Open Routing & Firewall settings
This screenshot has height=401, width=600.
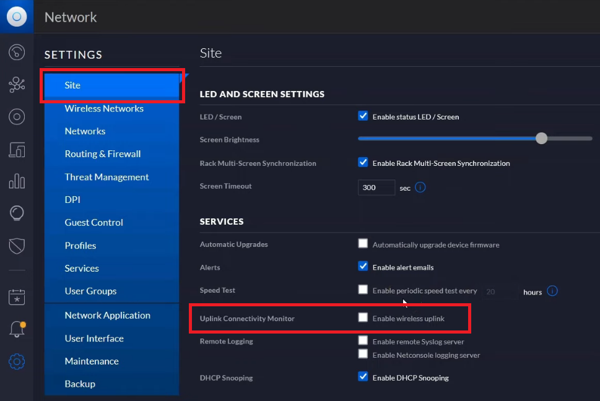coord(103,154)
